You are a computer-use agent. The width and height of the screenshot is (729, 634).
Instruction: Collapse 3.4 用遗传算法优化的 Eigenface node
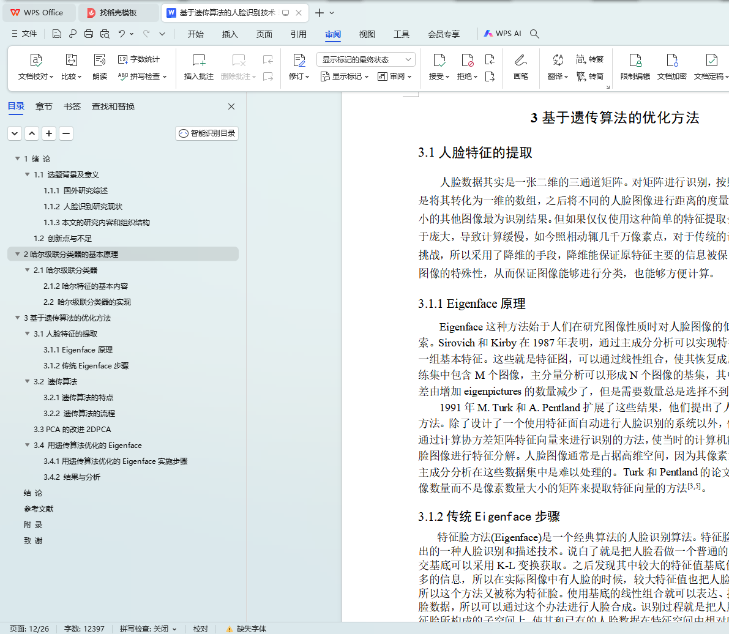(x=28, y=445)
